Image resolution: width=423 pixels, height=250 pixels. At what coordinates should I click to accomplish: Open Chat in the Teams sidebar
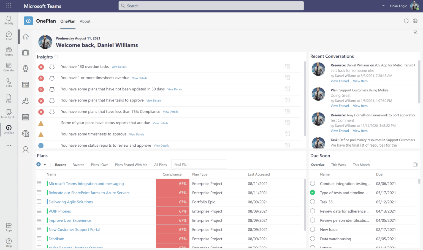click(9, 36)
